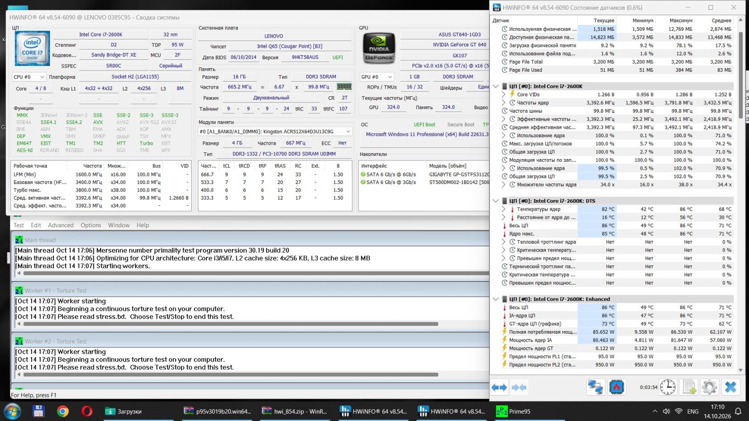Click the CPU flame chip icon in sensors toolbar
Image resolution: width=749 pixels, height=421 pixels.
[x=617, y=387]
